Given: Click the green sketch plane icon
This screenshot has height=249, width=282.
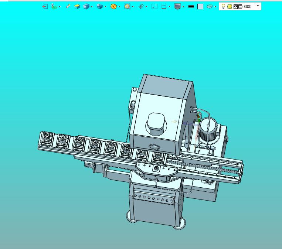Looking at the screenshot, I should (54, 7).
